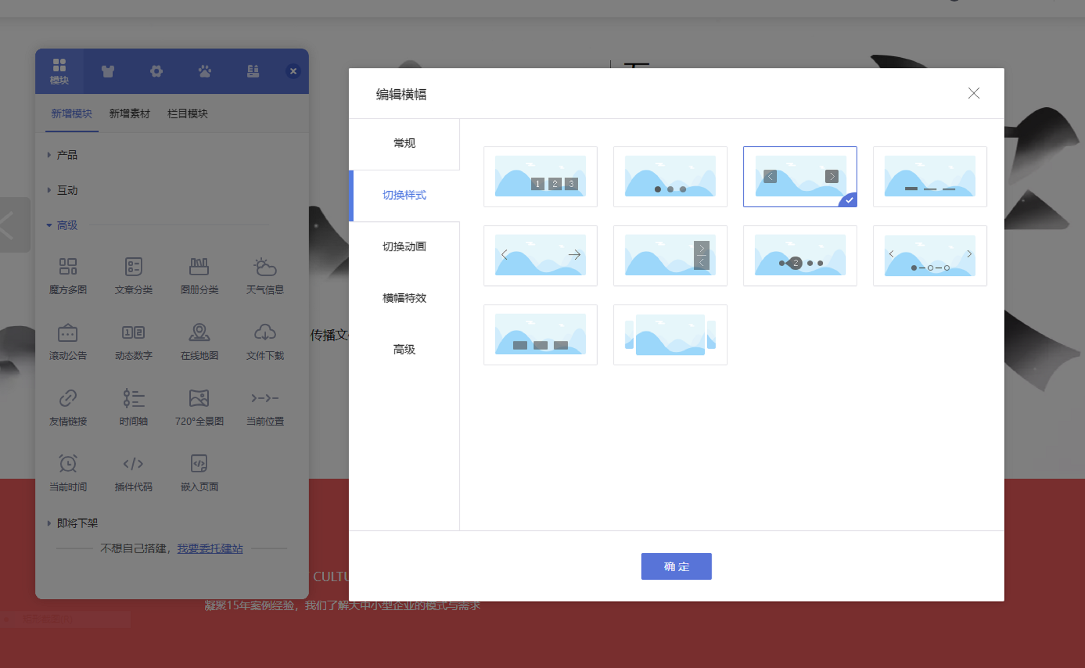Select the 天气信息 weather module icon
The height and width of the screenshot is (668, 1085).
coord(264,267)
